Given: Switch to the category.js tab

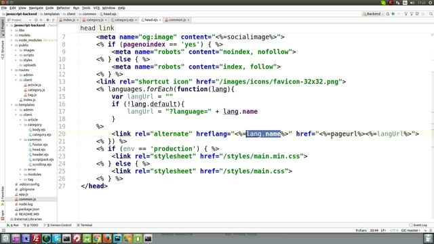Looking at the screenshot, I should (95, 20).
